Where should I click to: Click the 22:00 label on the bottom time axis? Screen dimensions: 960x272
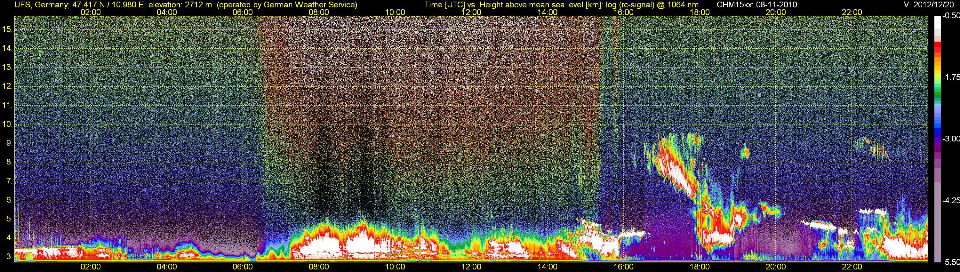tap(852, 267)
